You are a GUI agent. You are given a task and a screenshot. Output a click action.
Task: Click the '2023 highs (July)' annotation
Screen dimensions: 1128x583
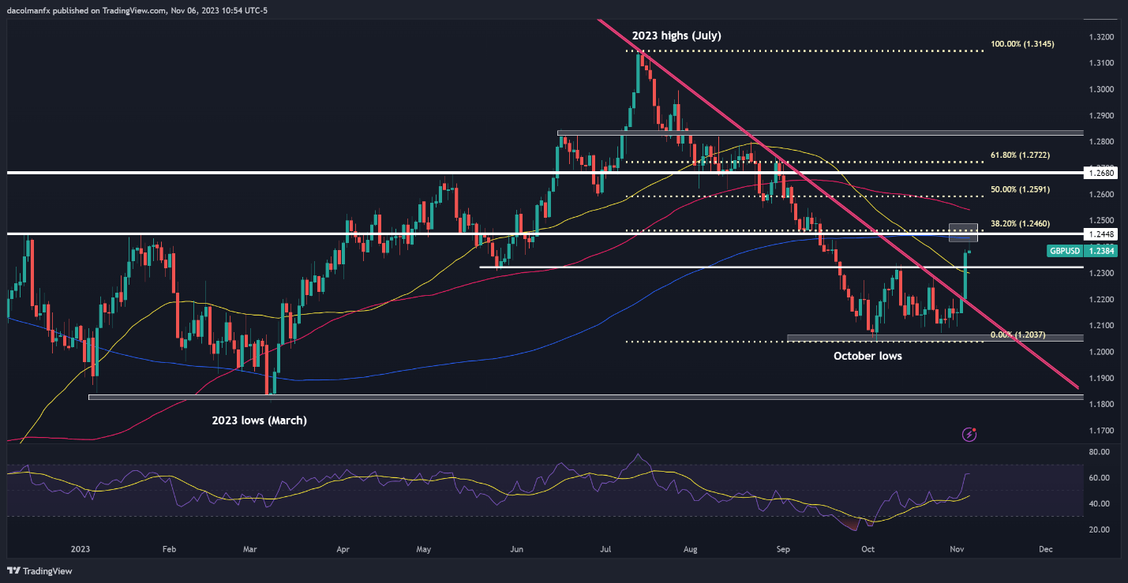[676, 36]
